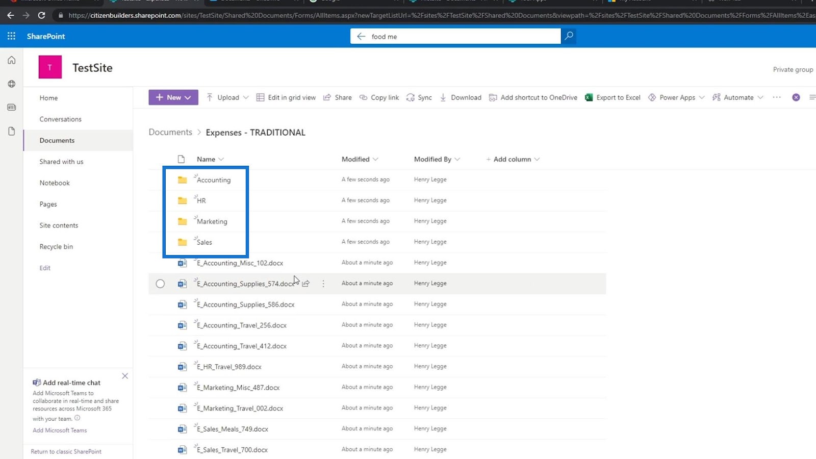Open the Accounting folder icon
This screenshot has width=816, height=459.
click(182, 180)
